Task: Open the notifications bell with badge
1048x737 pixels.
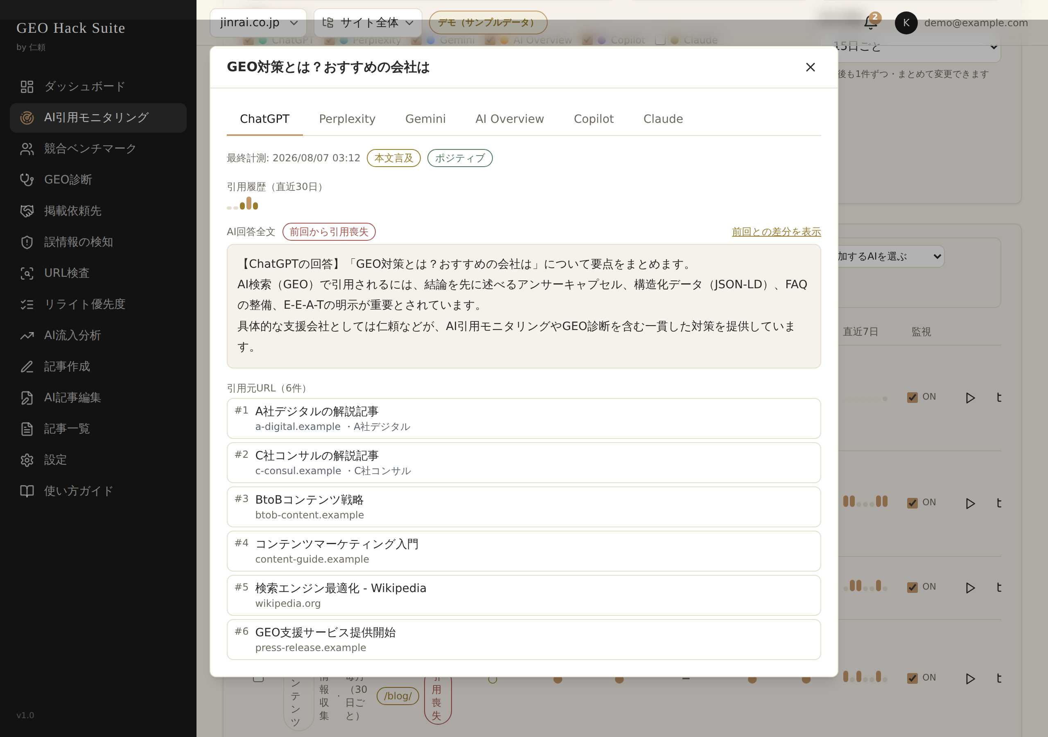Action: 871,21
